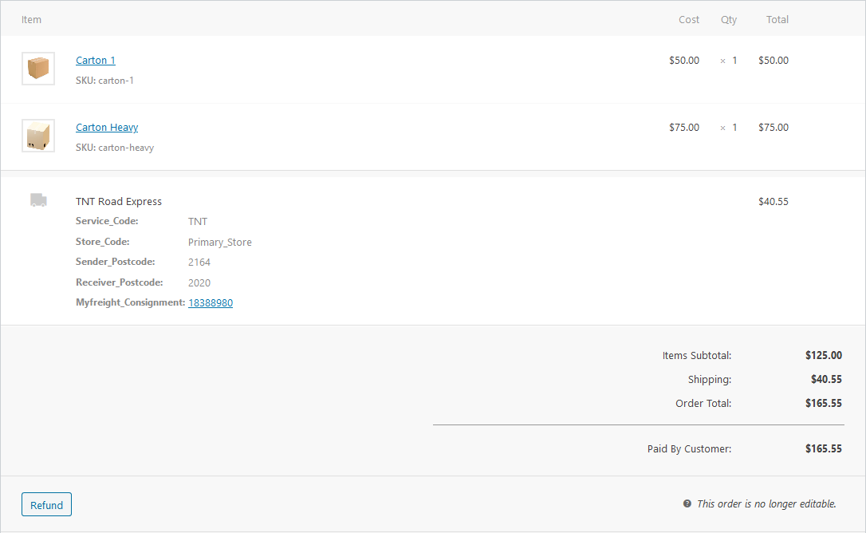Open Myfreight consignment 18388980
The width and height of the screenshot is (866, 533).
(210, 302)
